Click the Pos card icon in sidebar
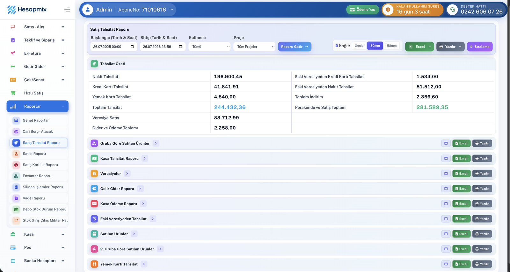Viewport: 510px width, 272px height. point(13,247)
